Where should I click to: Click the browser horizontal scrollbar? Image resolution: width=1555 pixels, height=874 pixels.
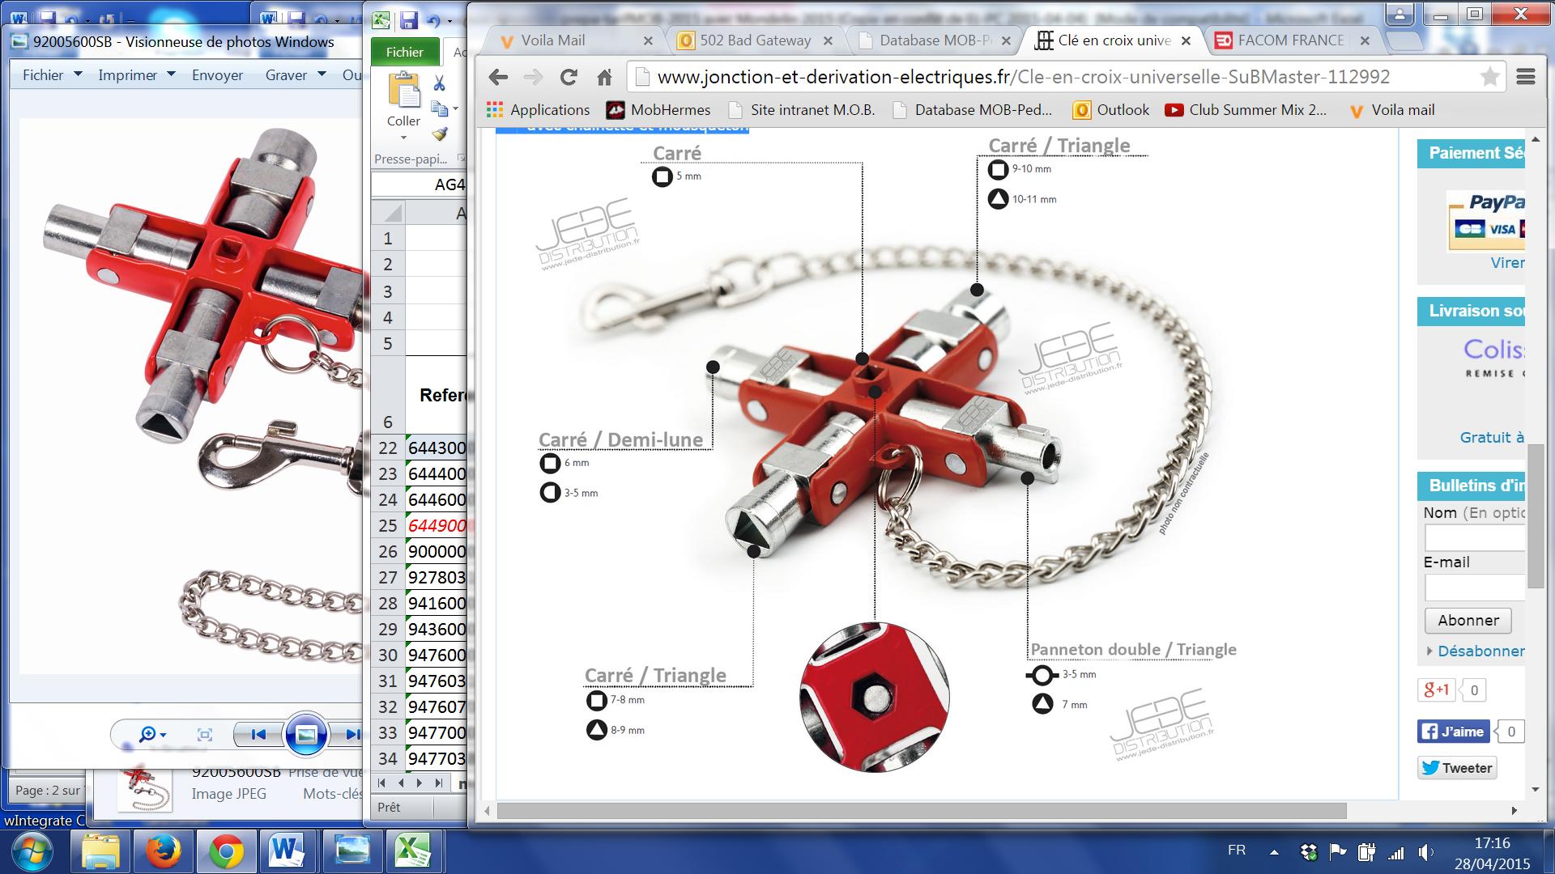(x=922, y=810)
